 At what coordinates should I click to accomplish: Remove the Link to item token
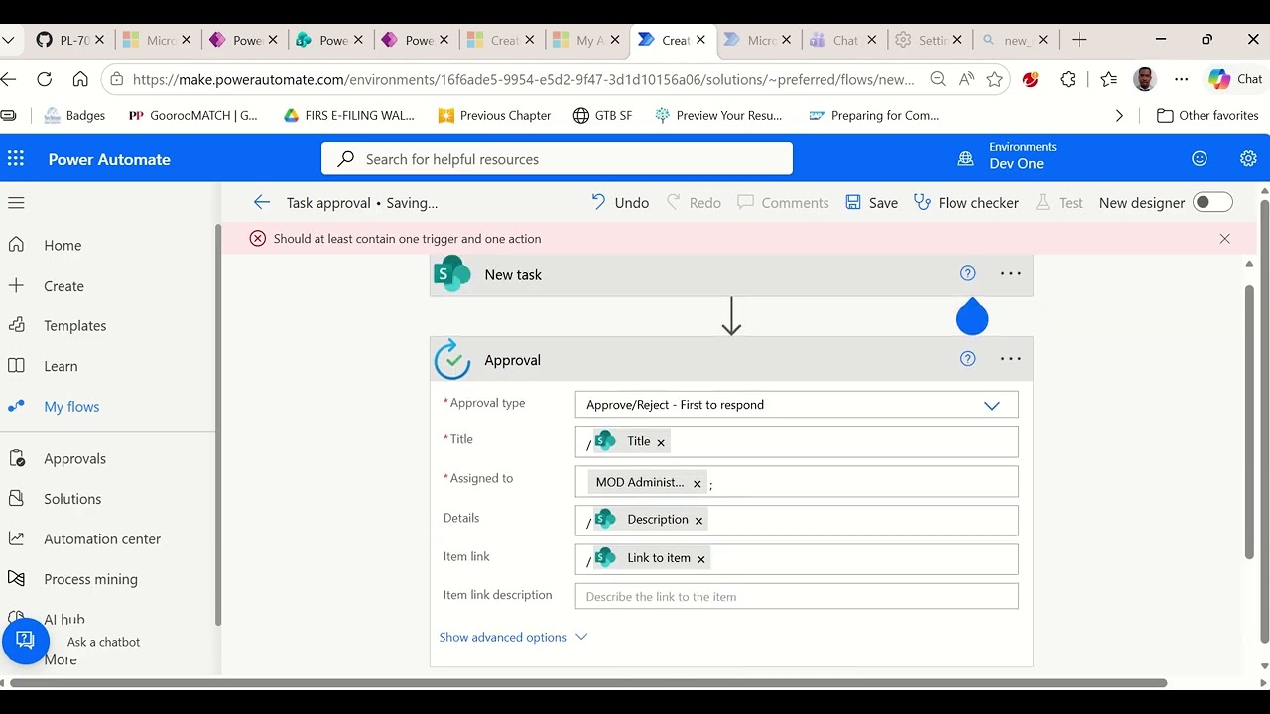point(700,559)
